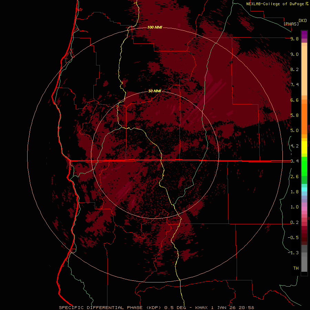Image resolution: width=310 pixels, height=310 pixels.
Task: Click the 9.0 value on color scale
Action: click(294, 54)
